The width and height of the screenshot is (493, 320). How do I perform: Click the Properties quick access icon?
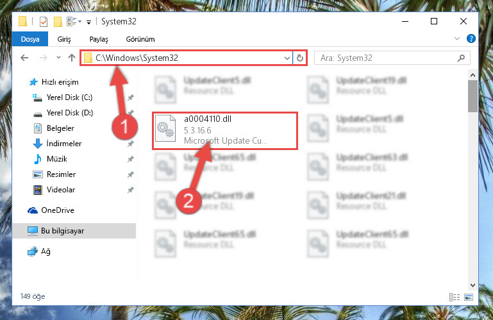coord(44,22)
